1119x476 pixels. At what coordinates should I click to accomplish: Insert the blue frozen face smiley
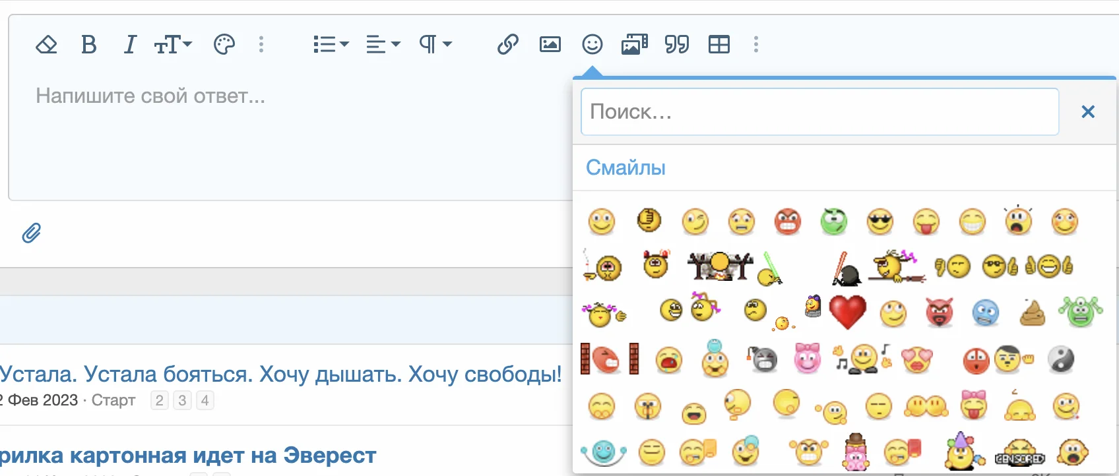click(x=986, y=313)
